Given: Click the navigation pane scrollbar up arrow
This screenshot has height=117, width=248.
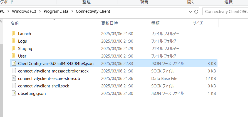Looking at the screenshot, I should point(1,21).
